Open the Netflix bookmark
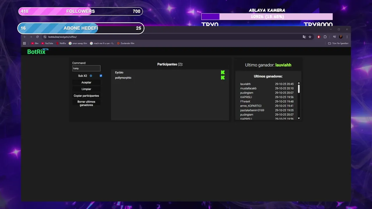The height and width of the screenshot is (209, 372). point(61,43)
